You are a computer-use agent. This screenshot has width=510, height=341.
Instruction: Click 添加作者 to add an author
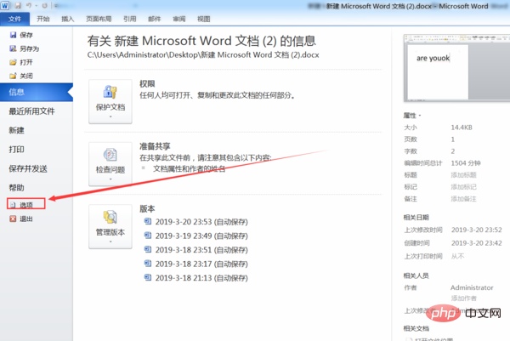tap(462, 298)
